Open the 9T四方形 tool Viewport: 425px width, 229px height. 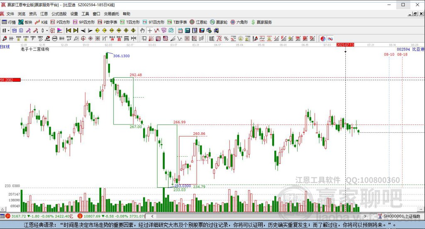153,22
